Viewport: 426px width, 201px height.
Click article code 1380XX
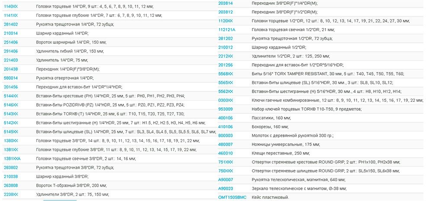11,141
